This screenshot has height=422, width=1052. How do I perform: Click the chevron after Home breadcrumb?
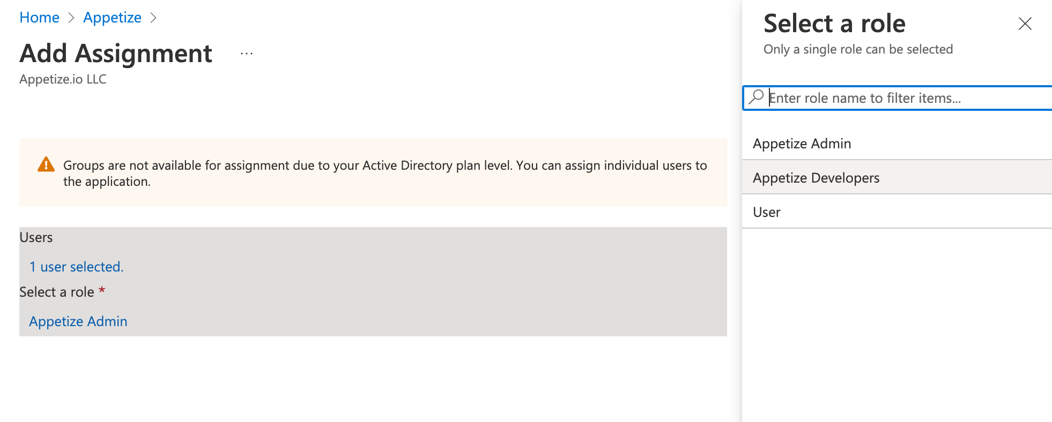pyautogui.click(x=71, y=18)
